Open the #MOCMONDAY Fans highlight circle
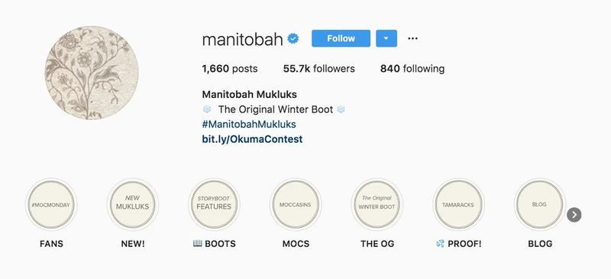The height and width of the screenshot is (279, 611). [x=51, y=204]
